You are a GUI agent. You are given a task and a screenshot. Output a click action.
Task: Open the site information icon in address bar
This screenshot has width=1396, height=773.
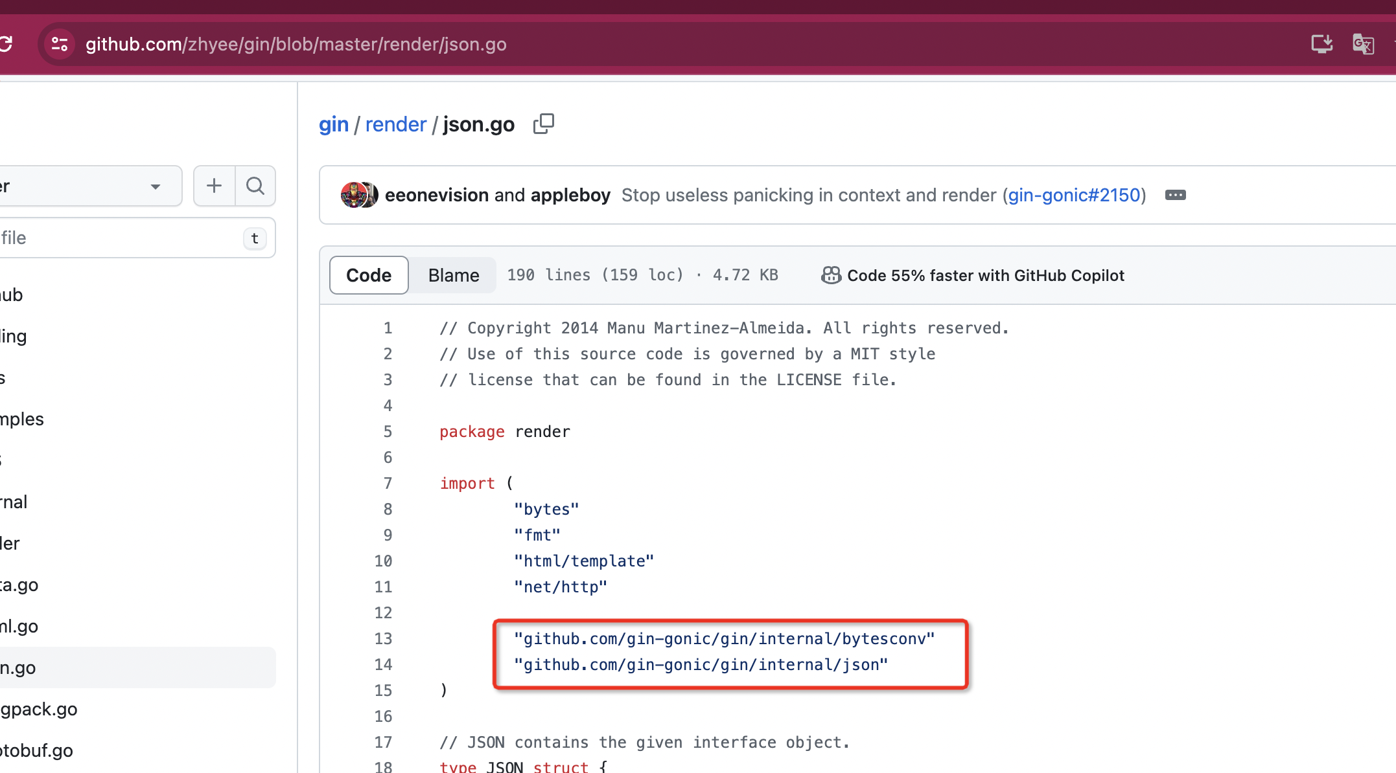(60, 44)
